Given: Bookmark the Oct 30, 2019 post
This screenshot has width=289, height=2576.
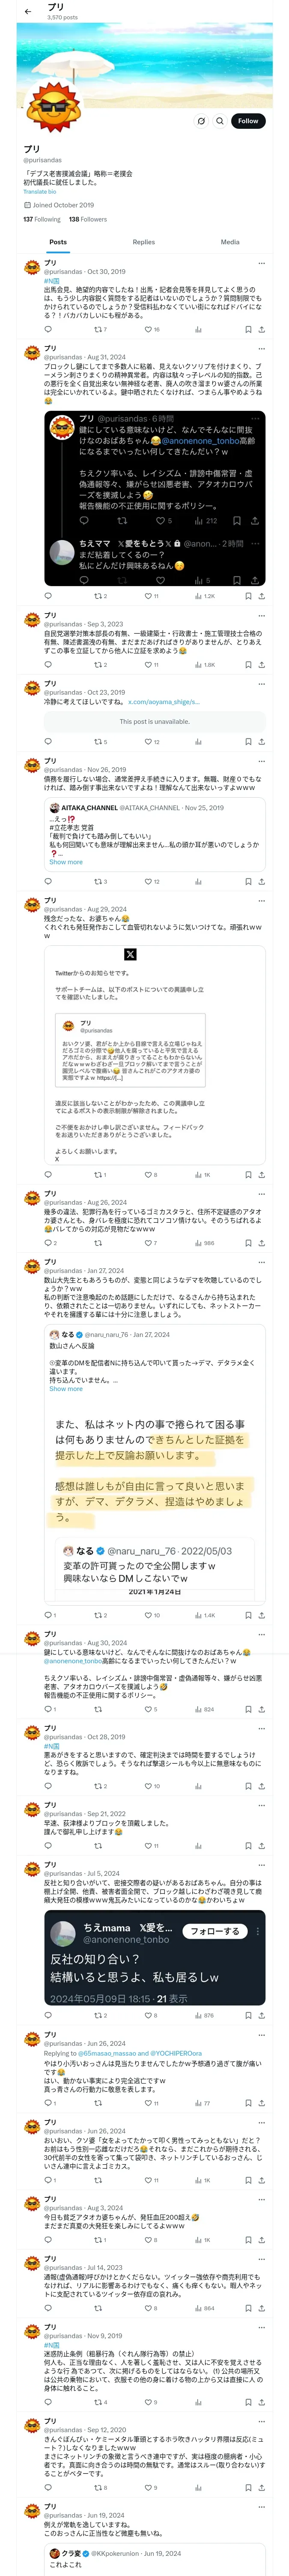Looking at the screenshot, I should pos(248,329).
